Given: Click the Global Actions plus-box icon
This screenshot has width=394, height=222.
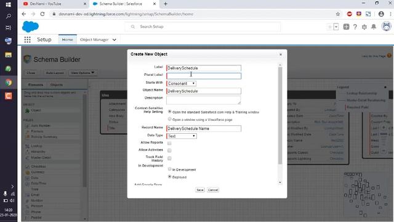Looking at the screenshot, I should [346, 27].
